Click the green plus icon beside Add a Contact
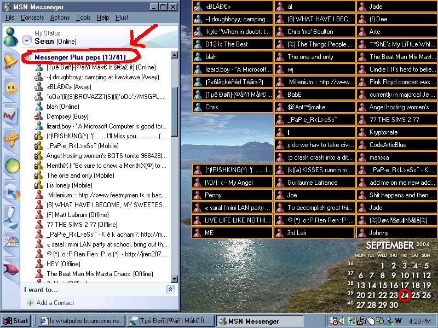The image size is (438, 328). pos(30,303)
